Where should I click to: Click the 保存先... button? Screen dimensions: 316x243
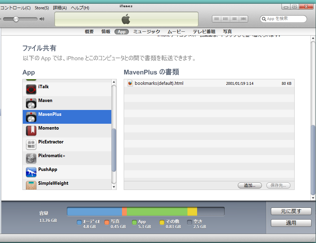[278, 185]
